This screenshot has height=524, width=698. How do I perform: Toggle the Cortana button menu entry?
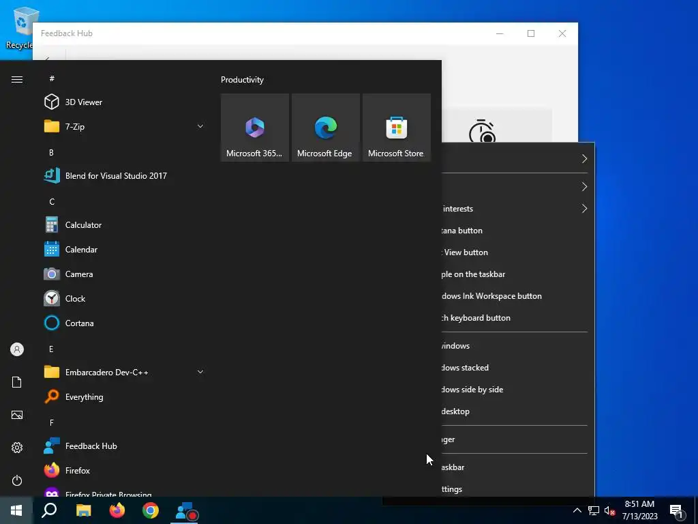pyautogui.click(x=518, y=231)
